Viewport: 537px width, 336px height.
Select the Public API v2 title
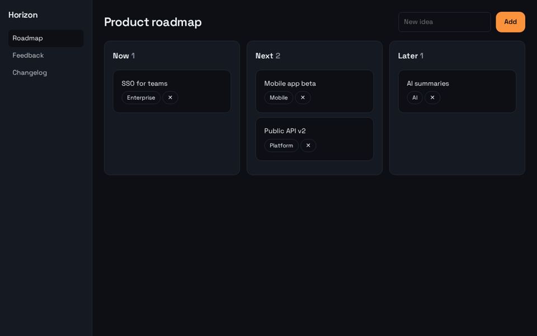pyautogui.click(x=285, y=131)
